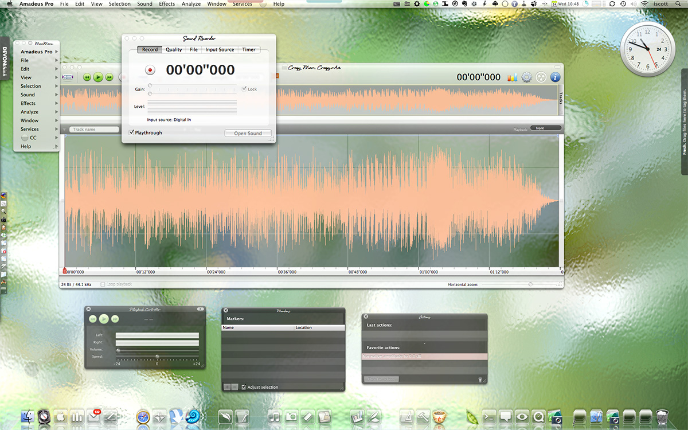Enable the Loop playback checkbox
Screen dimensions: 688x430
pos(103,284)
